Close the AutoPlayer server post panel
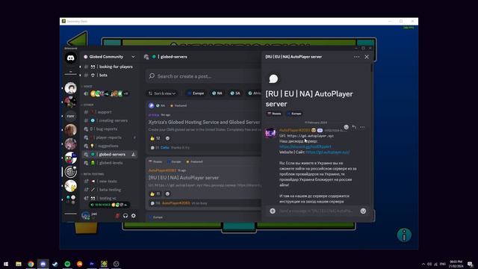This screenshot has width=478, height=269. [x=367, y=57]
